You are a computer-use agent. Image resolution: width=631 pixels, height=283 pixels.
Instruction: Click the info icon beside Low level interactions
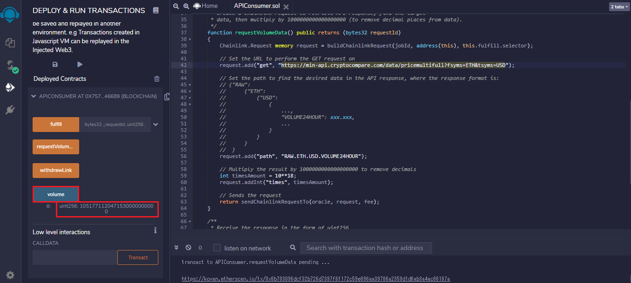[x=155, y=230]
